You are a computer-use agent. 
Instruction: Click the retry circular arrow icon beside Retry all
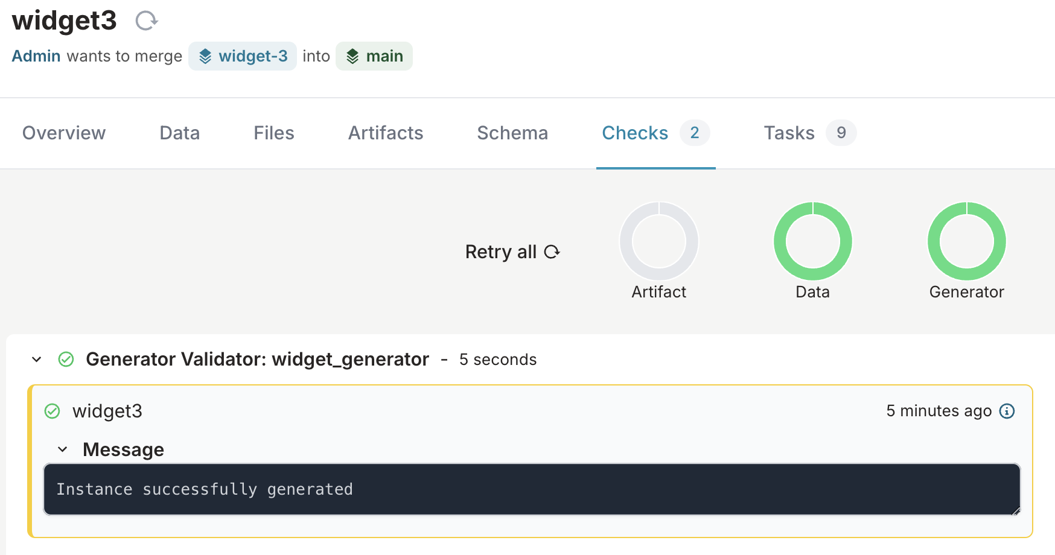(x=552, y=252)
